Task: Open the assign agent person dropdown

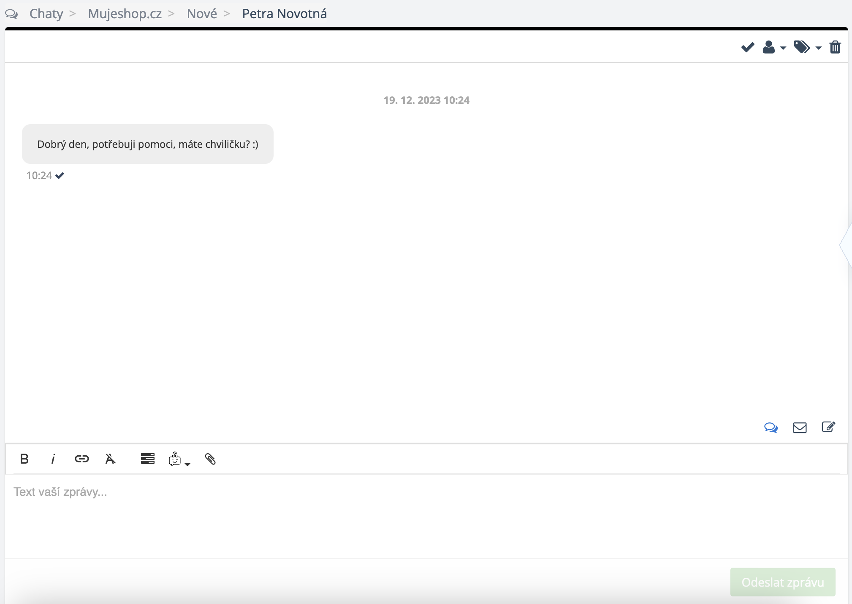Action: [x=773, y=47]
